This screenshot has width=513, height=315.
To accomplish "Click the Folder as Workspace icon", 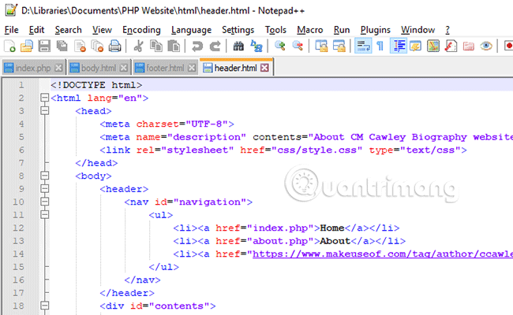I will pyautogui.click(x=469, y=46).
